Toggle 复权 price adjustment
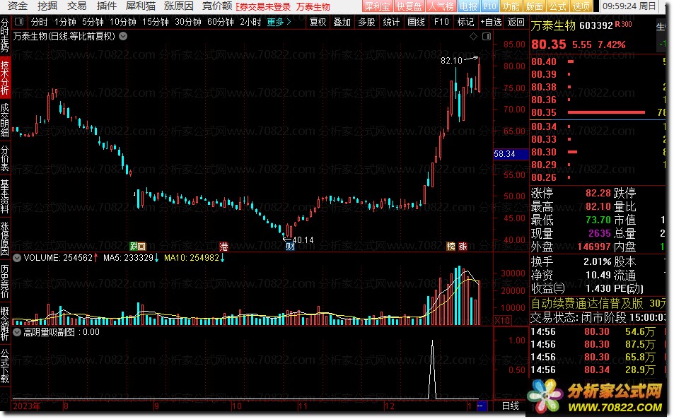 tap(318, 22)
